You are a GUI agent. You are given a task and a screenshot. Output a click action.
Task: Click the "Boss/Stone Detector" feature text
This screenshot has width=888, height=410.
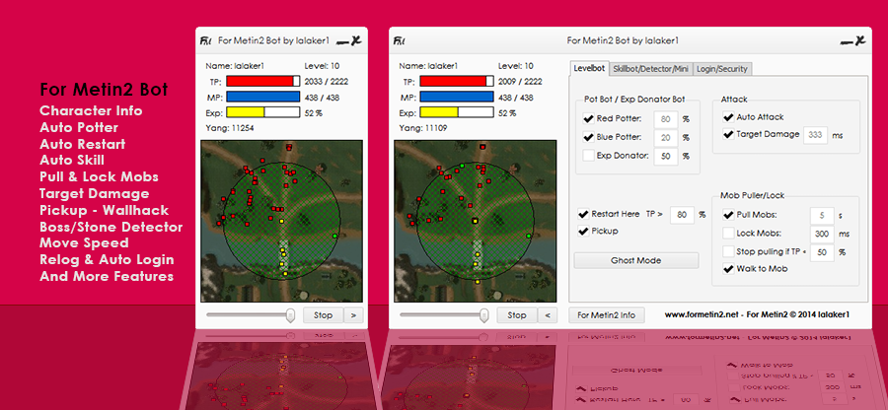click(111, 227)
